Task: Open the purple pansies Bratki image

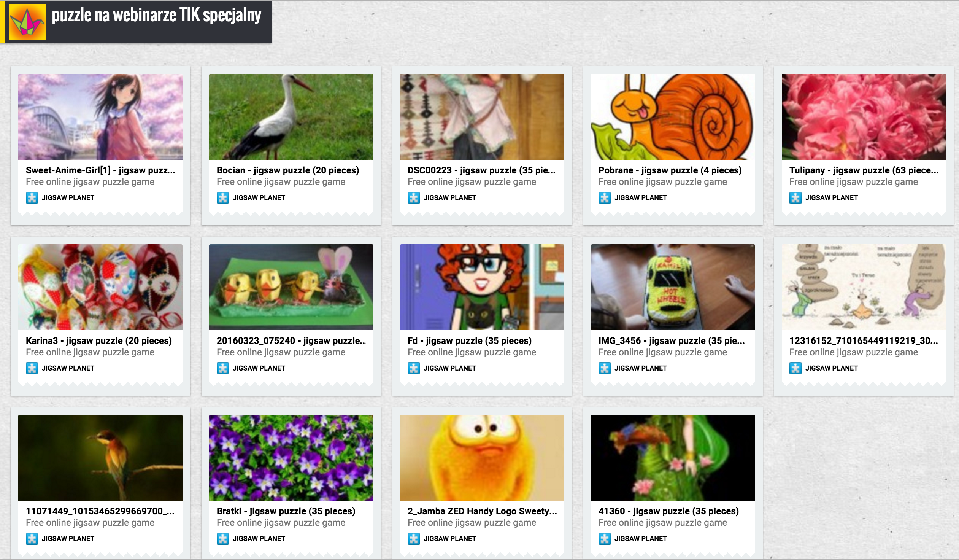Action: (291, 458)
